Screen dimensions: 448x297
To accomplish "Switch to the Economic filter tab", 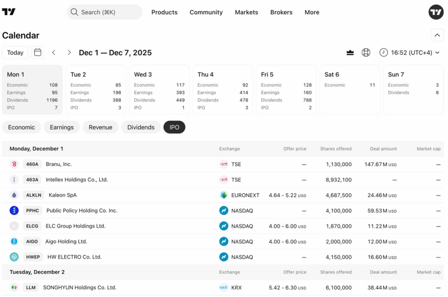I will pyautogui.click(x=22, y=127).
